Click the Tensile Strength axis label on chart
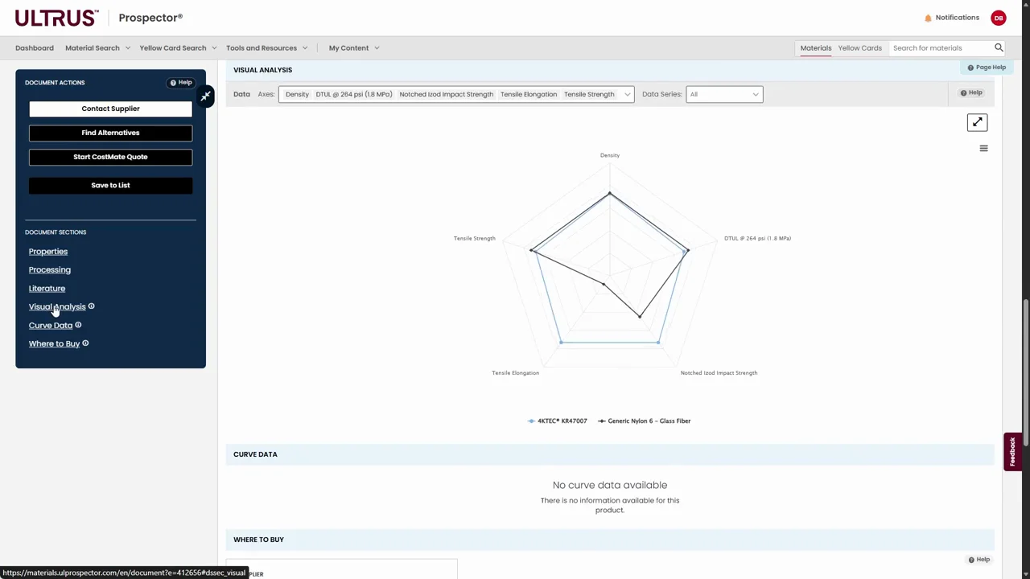1030x579 pixels. pos(475,238)
